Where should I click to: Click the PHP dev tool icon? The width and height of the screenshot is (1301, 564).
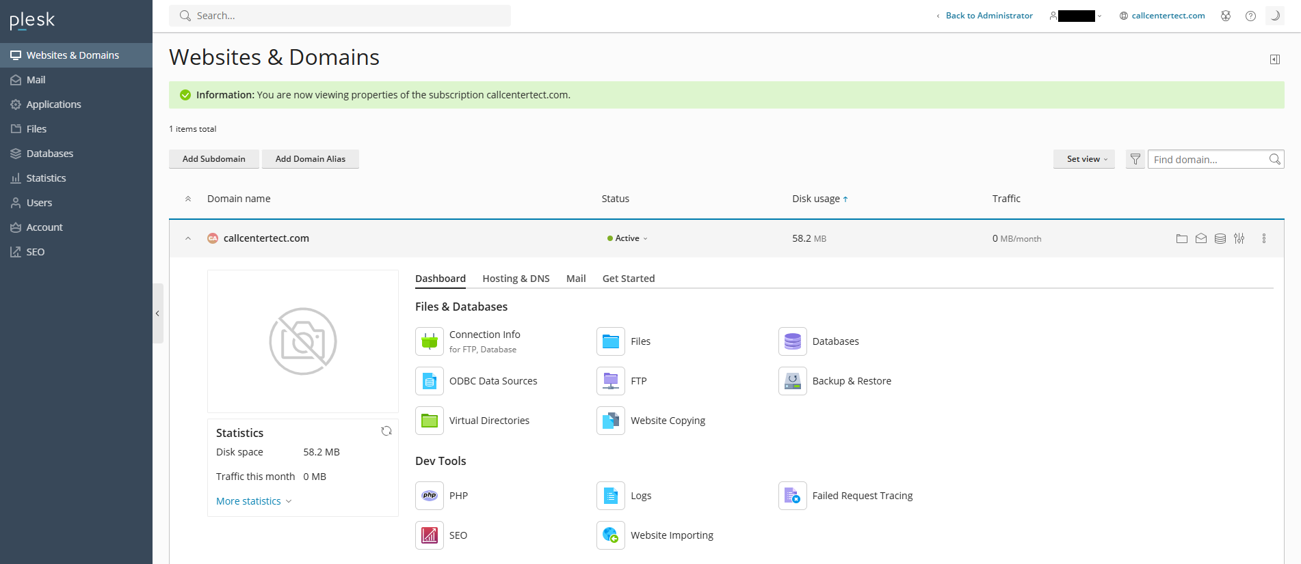click(x=430, y=496)
